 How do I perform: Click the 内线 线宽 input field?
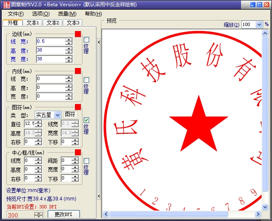(51, 79)
